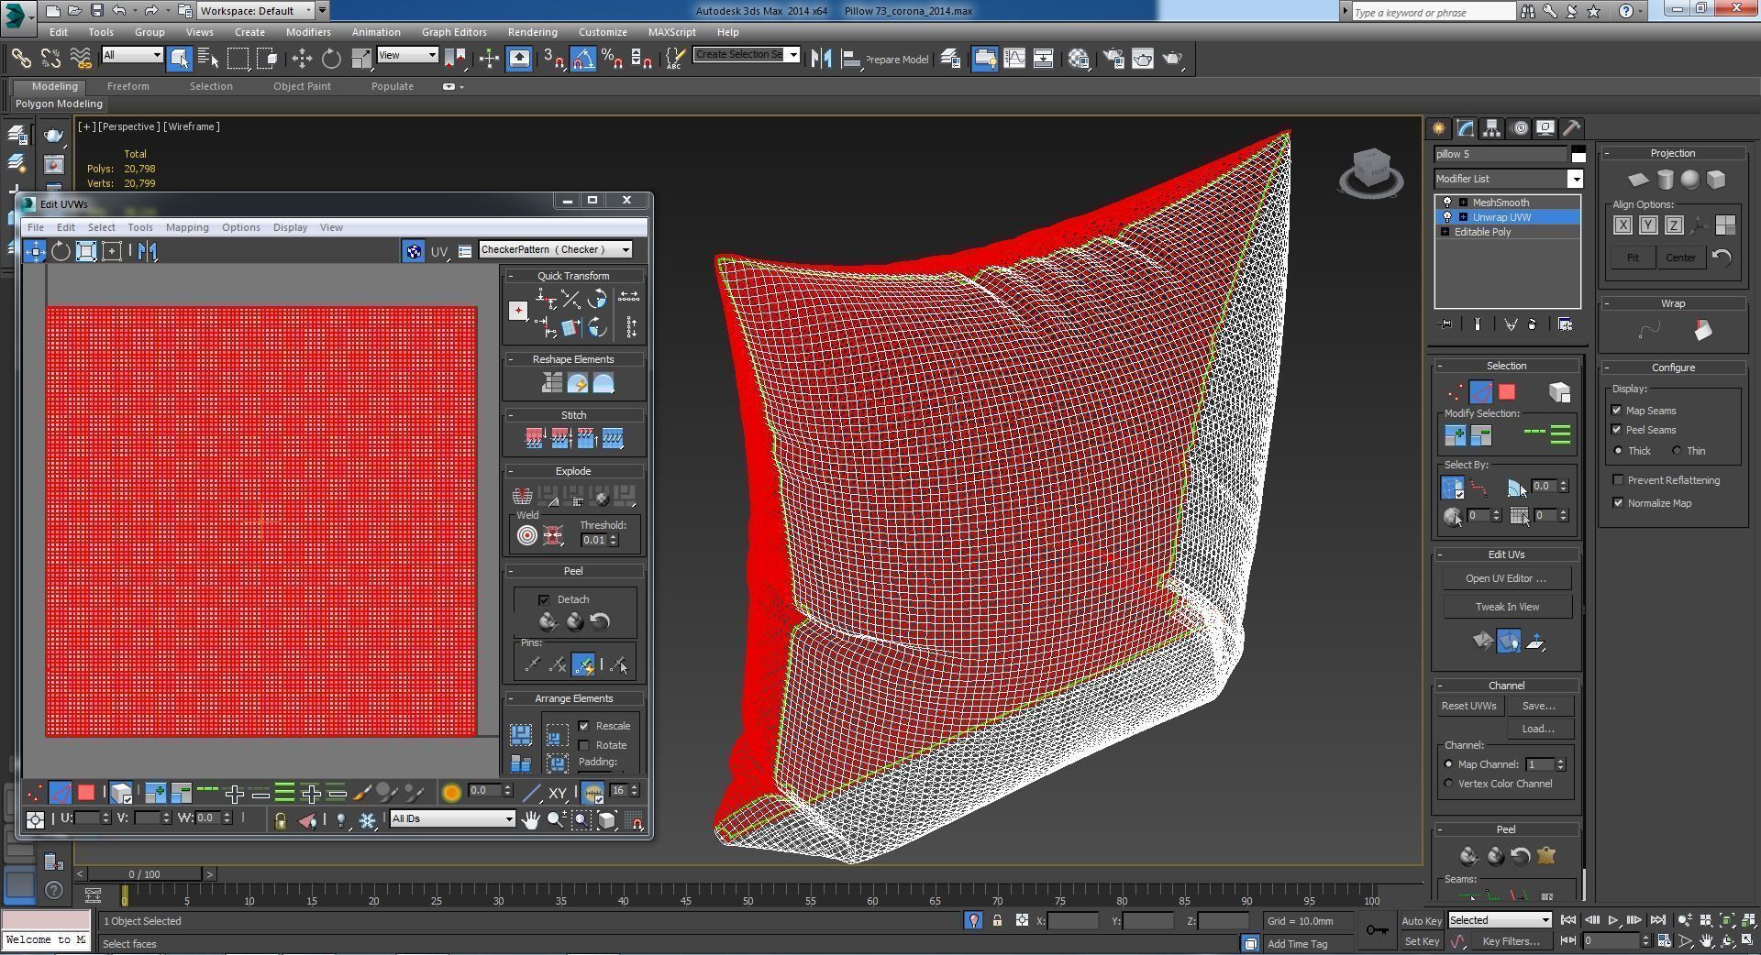Click the ViewCube in the perspective viewport
The height and width of the screenshot is (955, 1761).
click(x=1371, y=171)
